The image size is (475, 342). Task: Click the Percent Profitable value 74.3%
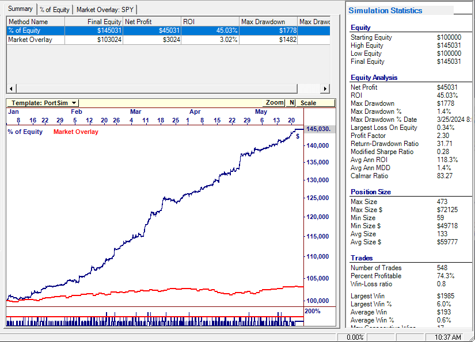pos(445,276)
